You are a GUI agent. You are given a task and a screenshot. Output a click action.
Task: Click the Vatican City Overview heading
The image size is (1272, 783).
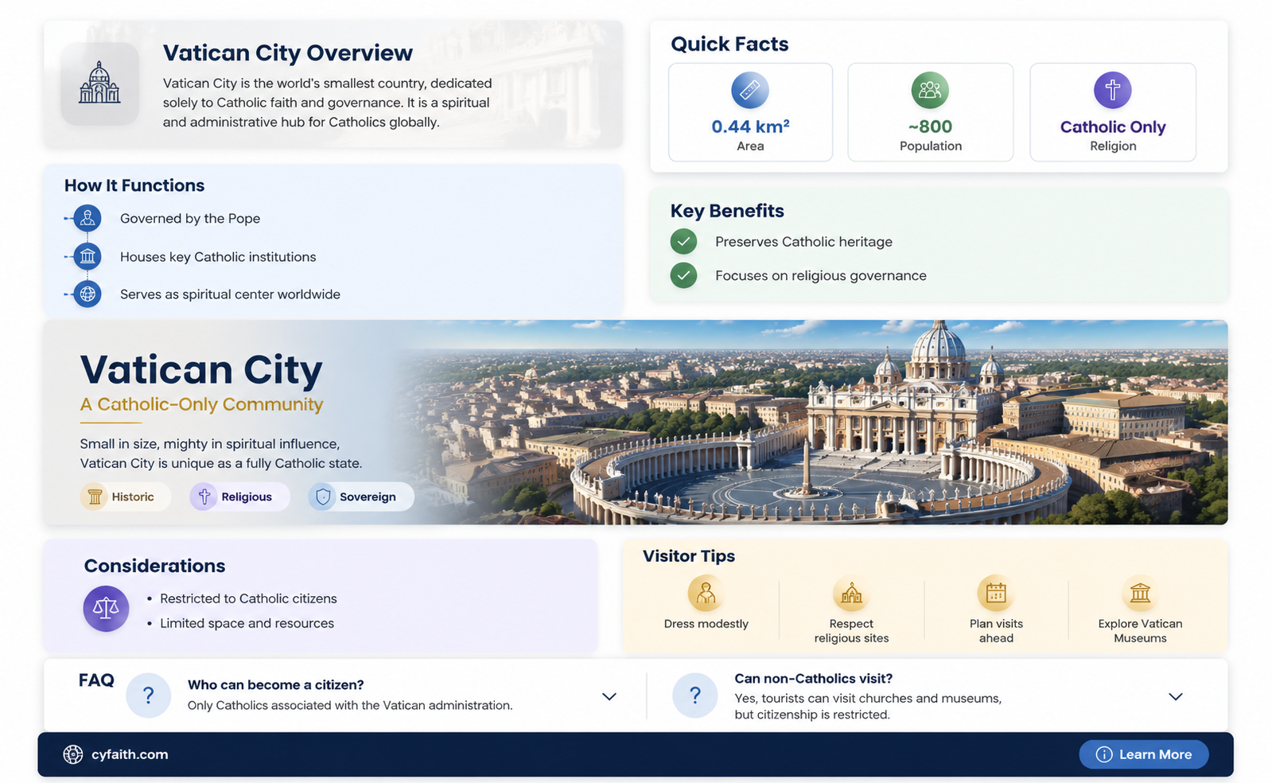click(288, 53)
